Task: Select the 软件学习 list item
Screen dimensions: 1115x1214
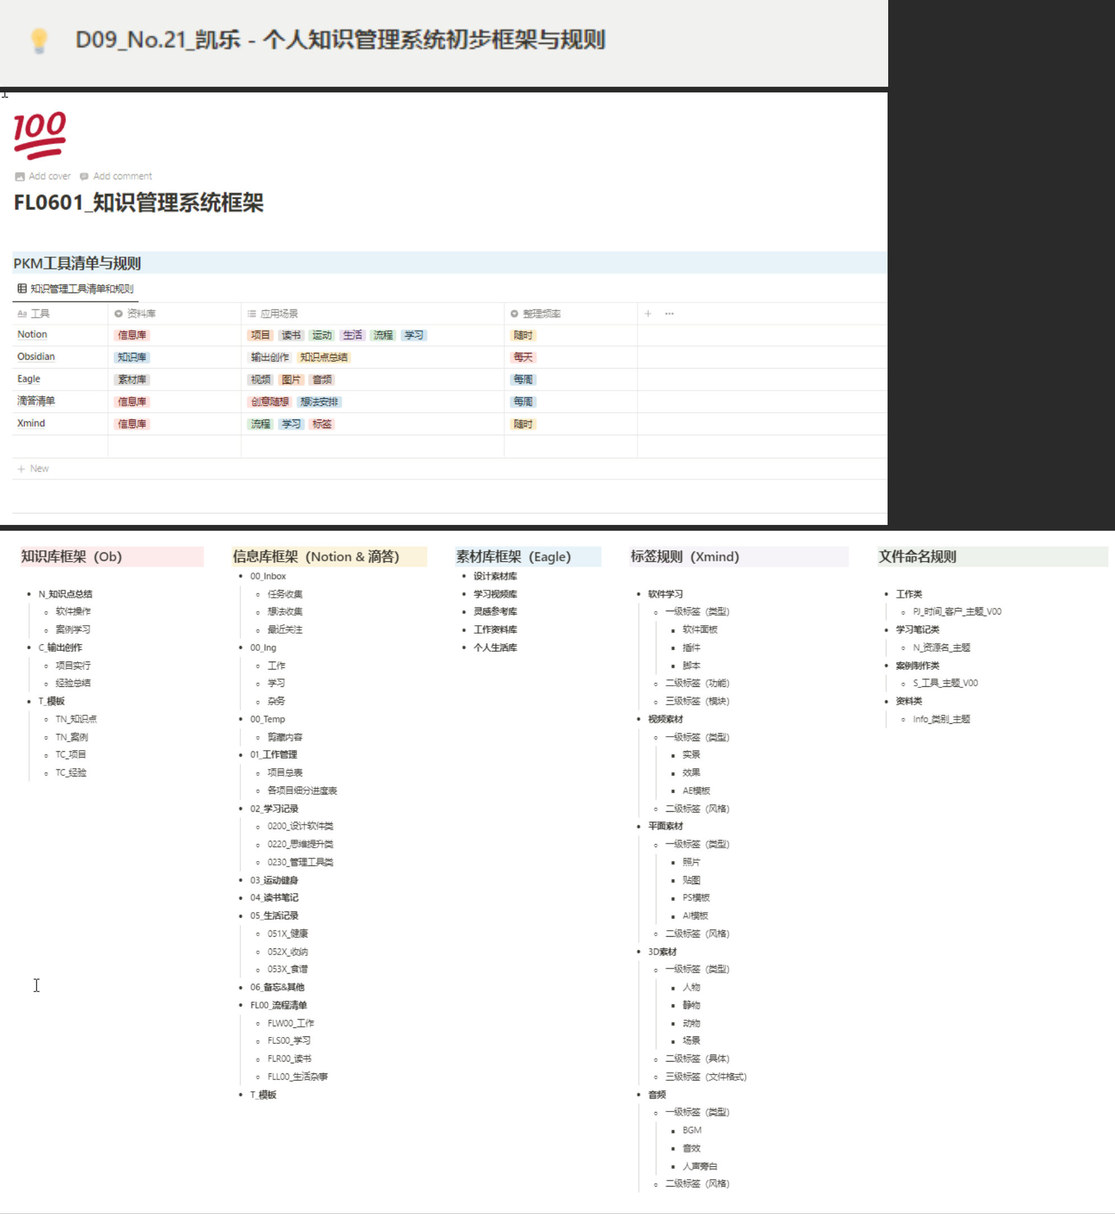Action: coord(665,594)
